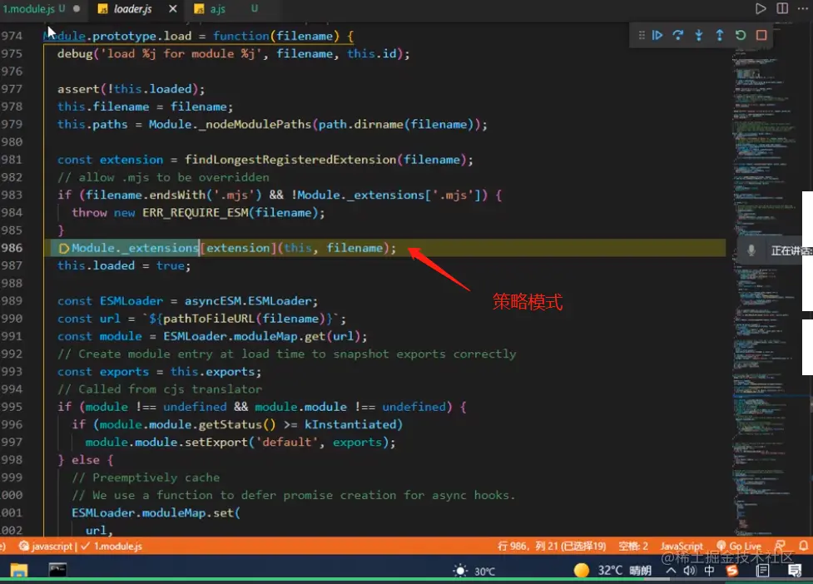Open the volume control in the tray

click(x=689, y=571)
